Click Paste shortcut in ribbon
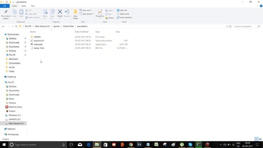 coord(32,17)
